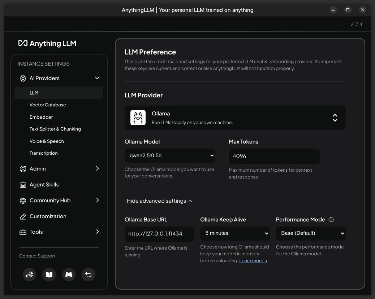
Task: Expand the Tools menu section
Action: (59, 232)
